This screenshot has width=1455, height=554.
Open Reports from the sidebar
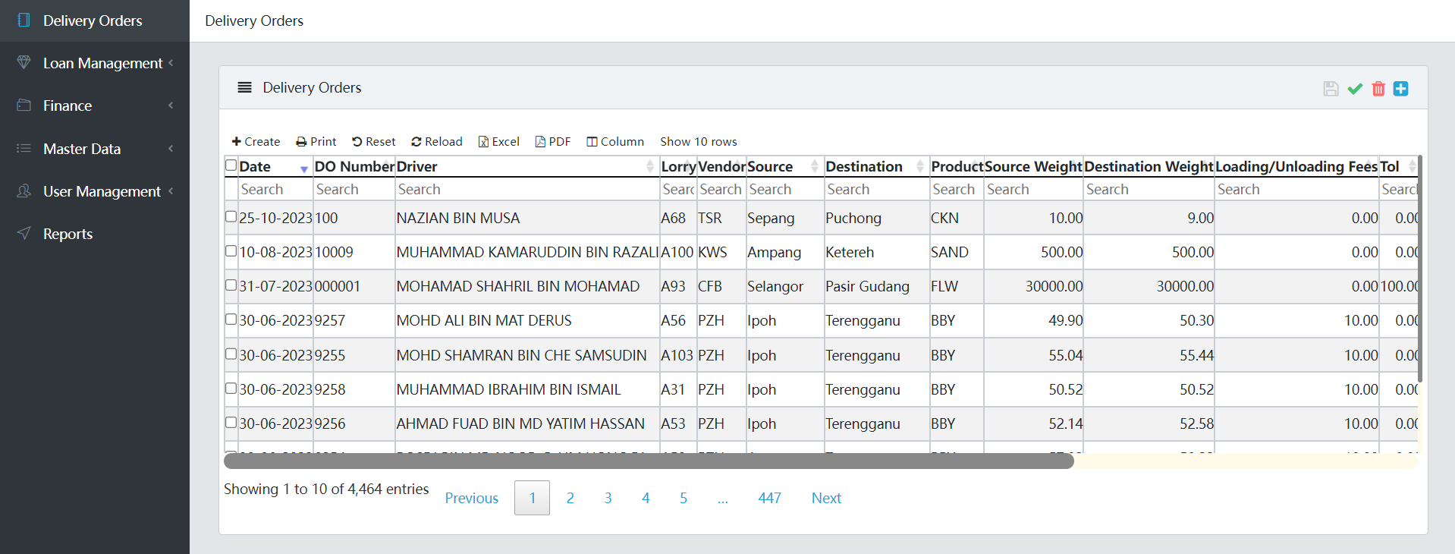[x=68, y=234]
